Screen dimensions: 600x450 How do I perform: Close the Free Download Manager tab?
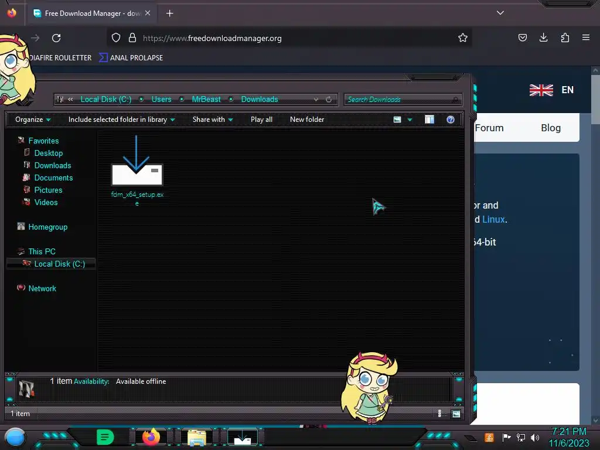pos(148,13)
